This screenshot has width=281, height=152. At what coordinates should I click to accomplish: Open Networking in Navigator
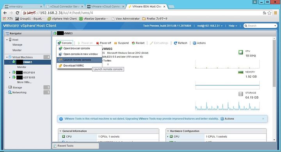[x=20, y=92]
